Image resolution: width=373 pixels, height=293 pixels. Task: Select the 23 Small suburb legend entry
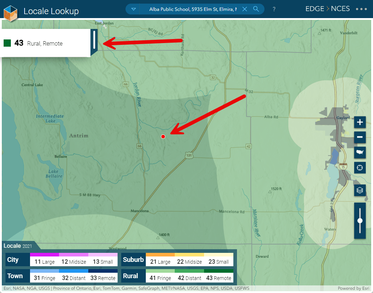tap(219, 259)
